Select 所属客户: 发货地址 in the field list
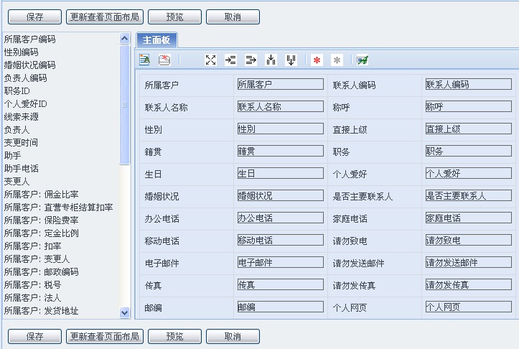 click(41, 311)
